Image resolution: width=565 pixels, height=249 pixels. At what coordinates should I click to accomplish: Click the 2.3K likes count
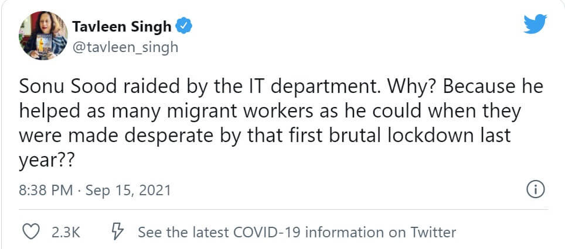pos(66,232)
